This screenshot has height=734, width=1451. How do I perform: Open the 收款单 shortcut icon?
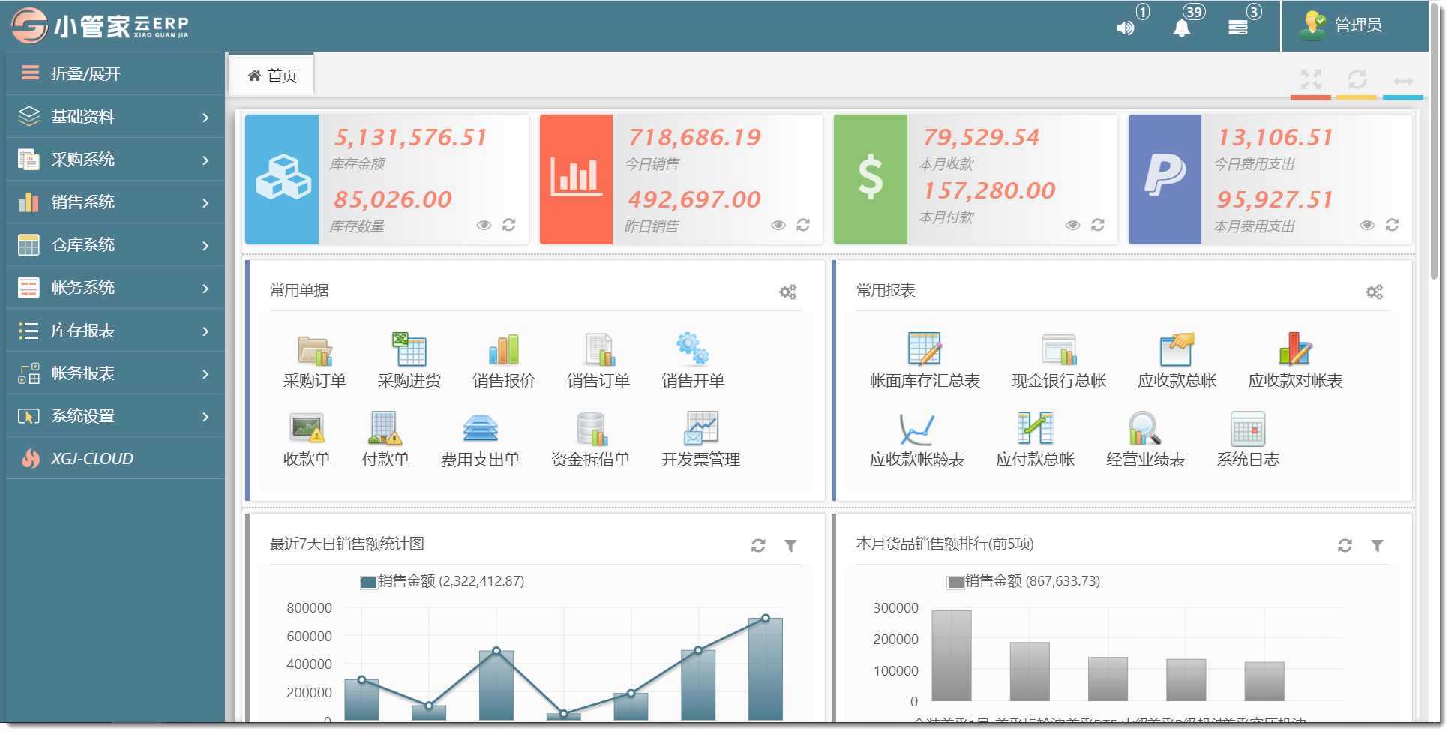307,428
